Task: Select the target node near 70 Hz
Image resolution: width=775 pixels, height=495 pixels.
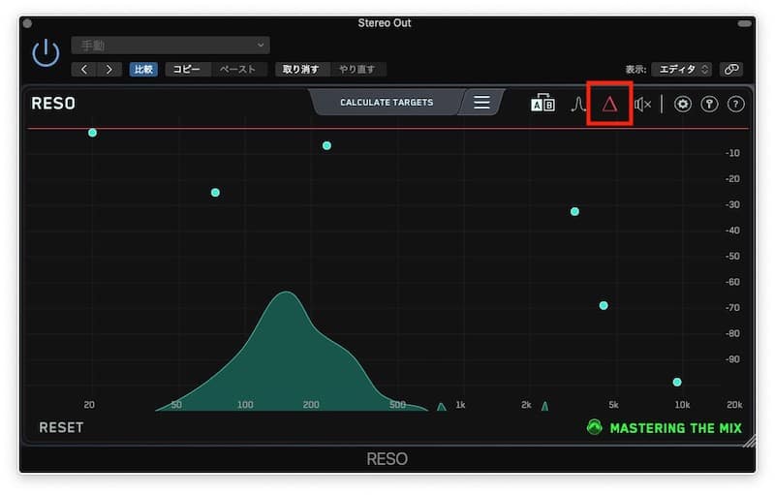Action: coord(215,192)
